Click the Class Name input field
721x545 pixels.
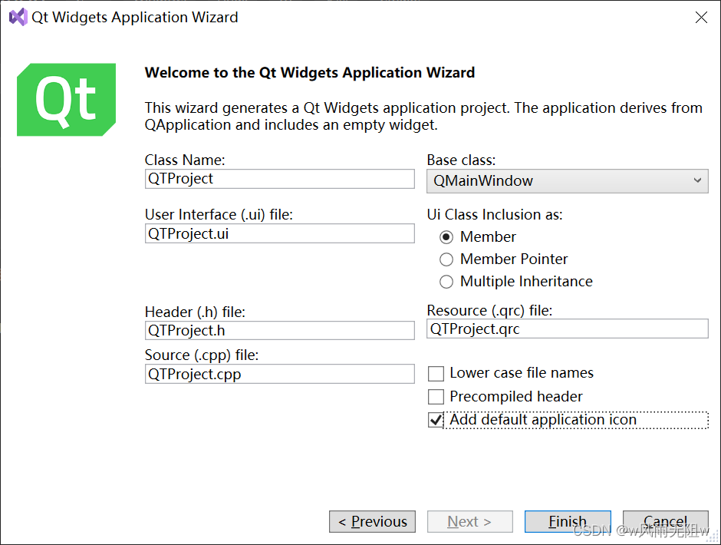279,179
